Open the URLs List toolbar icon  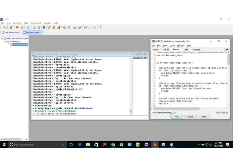[x=80, y=27]
